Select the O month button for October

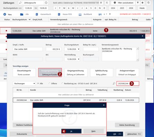[x=95, y=8]
